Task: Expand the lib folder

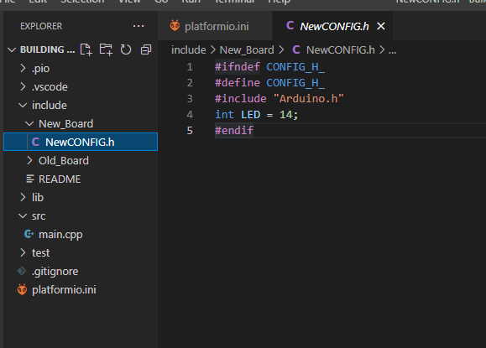Action: (x=23, y=197)
